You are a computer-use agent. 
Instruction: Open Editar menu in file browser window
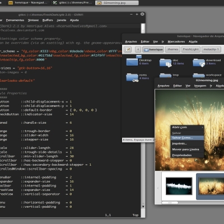[x=145, y=41]
